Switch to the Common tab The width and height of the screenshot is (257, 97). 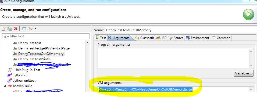221,38
